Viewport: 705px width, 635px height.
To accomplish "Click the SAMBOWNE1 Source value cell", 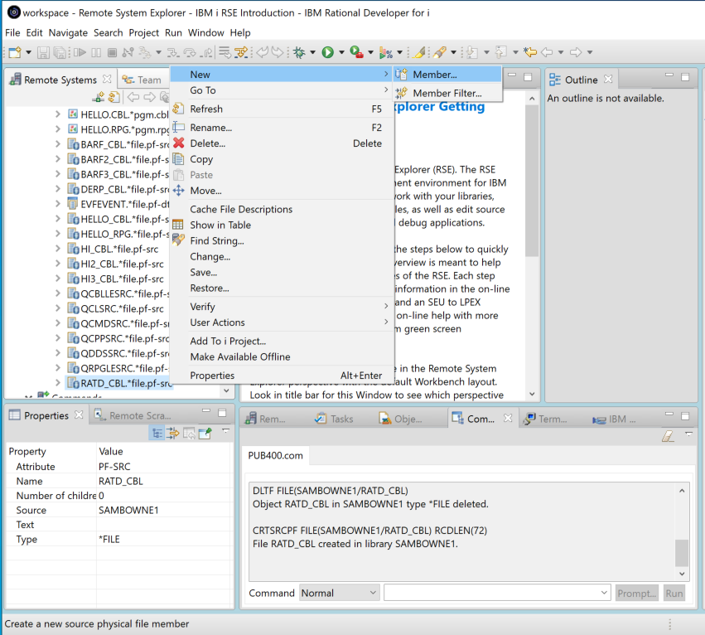I will pyautogui.click(x=165, y=510).
